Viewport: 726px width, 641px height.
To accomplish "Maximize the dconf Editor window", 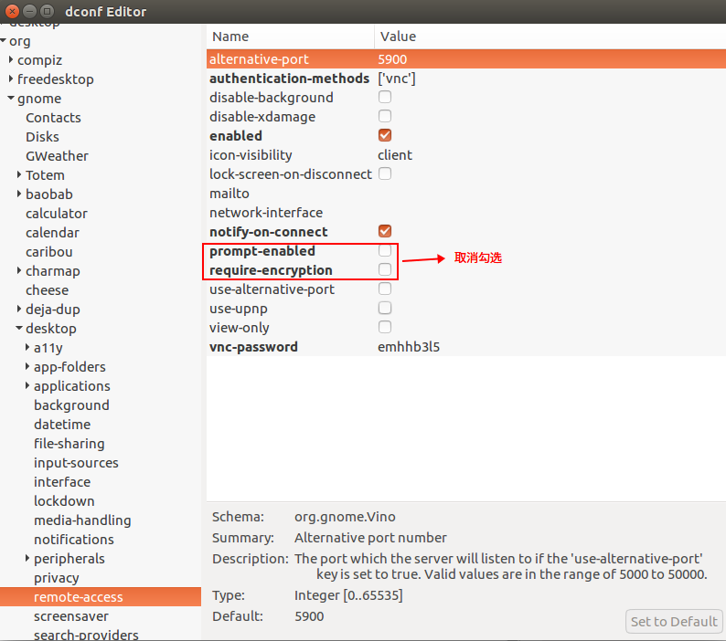I will click(47, 11).
